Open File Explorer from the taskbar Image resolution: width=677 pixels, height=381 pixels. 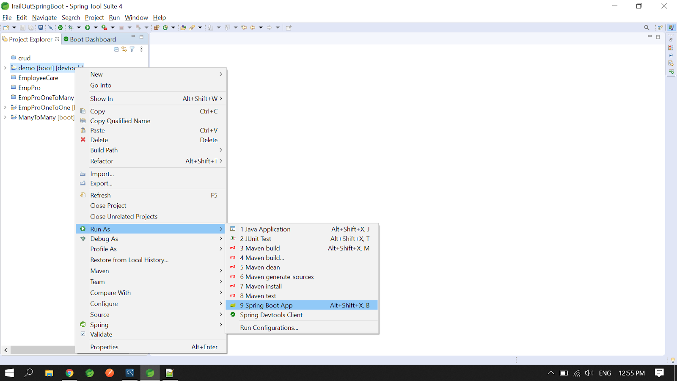50,373
